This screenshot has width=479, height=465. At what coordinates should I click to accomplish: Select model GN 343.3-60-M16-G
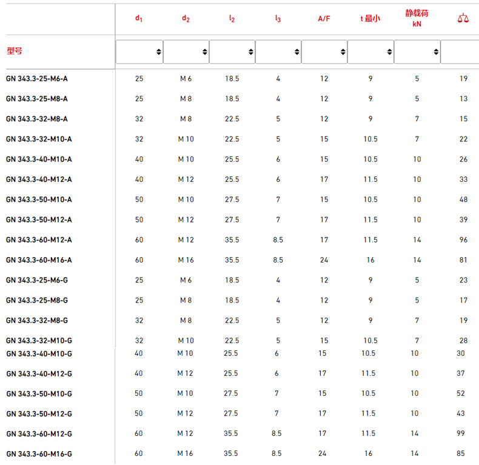pyautogui.click(x=39, y=454)
